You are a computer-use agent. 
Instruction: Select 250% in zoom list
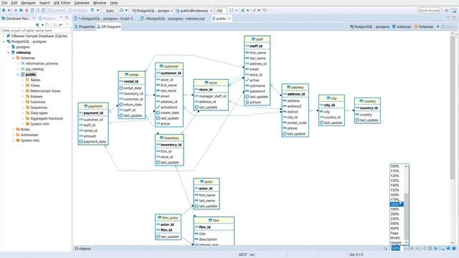click(394, 219)
